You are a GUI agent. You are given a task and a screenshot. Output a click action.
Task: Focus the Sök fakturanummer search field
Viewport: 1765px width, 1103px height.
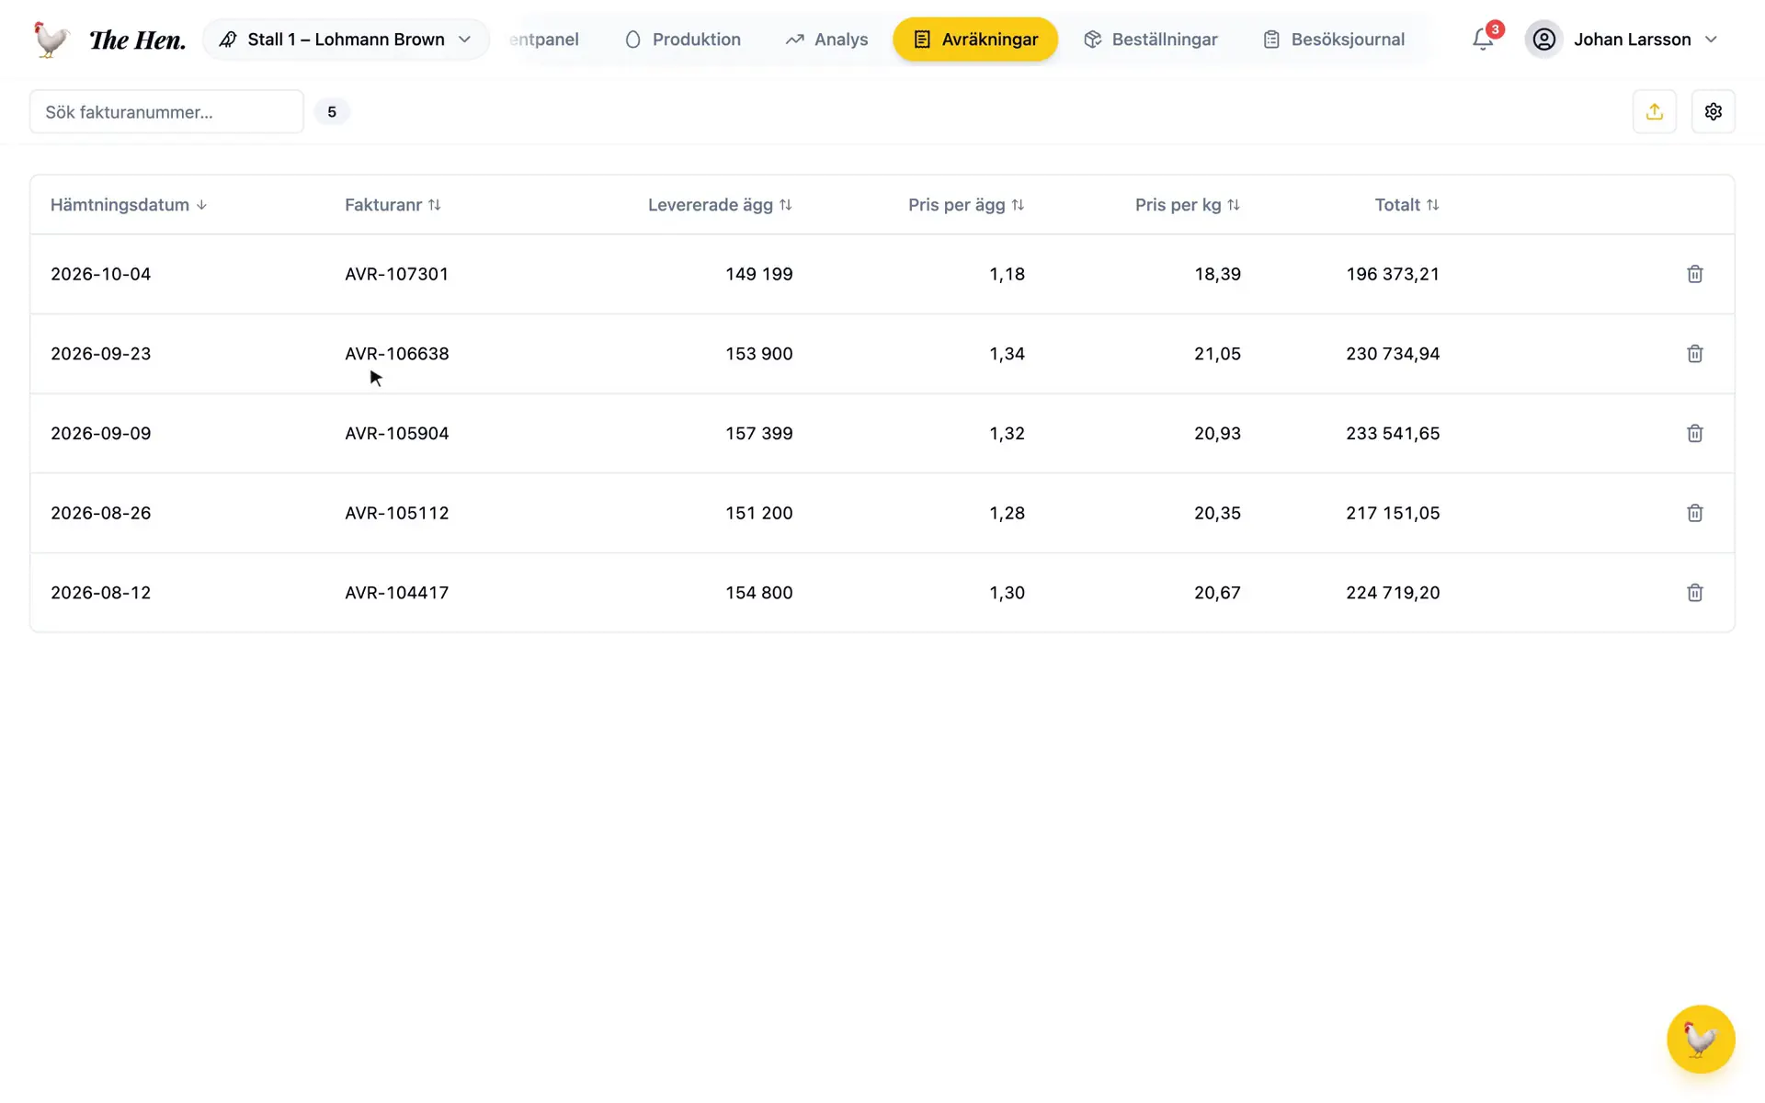166,111
